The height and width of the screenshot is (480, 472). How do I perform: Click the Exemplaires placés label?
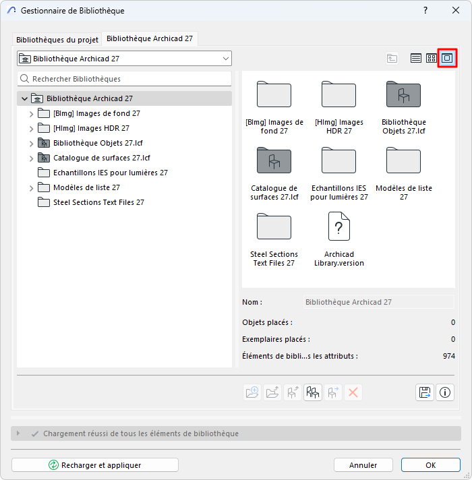tap(276, 339)
